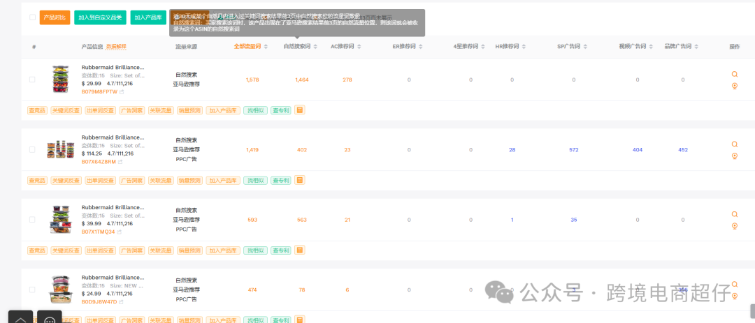Click magnifier icon for B07X1TMQ34 row
This screenshot has width=755, height=323.
coord(734,214)
